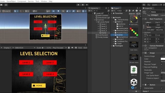The width and height of the screenshot is (165, 93).
Task: Collapse the Canvas object in Hierarchy
Action: click(x=95, y=20)
